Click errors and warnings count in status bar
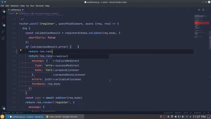Viewport: 211px width, 119px height. (19, 113)
